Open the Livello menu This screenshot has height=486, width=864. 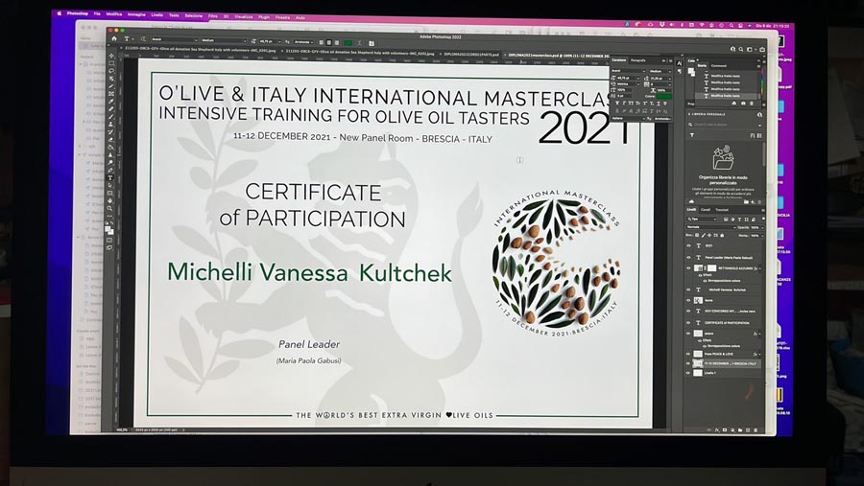click(x=157, y=15)
